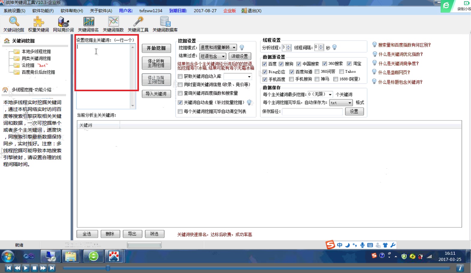Open the 关键词挖掘 toolbar tool

tap(14, 24)
